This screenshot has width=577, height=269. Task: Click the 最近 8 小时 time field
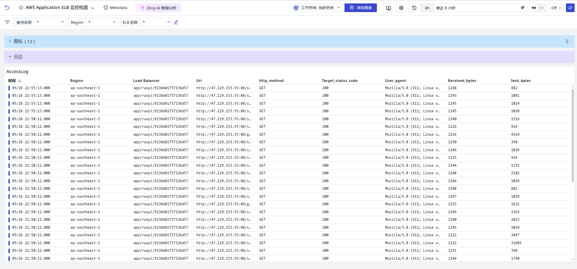pos(475,8)
